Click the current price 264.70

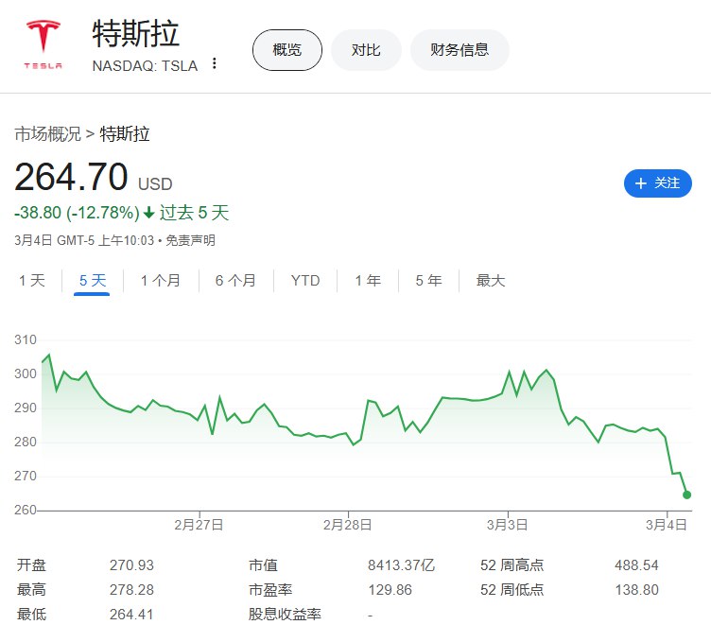(x=71, y=177)
